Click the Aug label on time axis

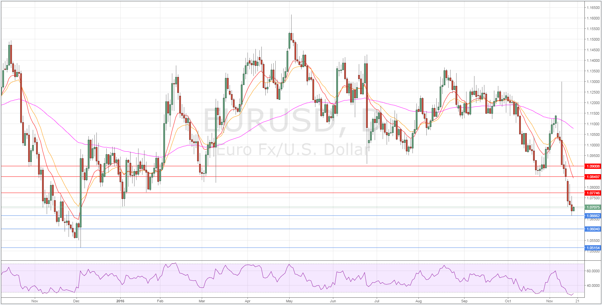point(418,301)
